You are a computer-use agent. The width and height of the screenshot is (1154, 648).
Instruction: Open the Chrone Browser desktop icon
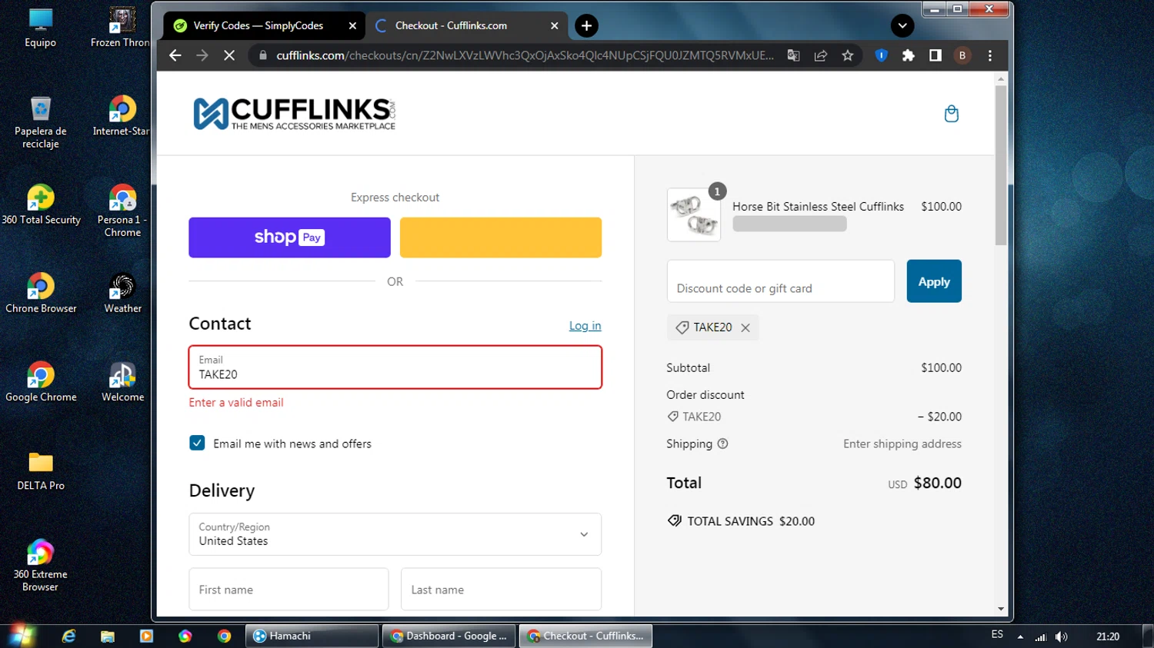pos(41,293)
